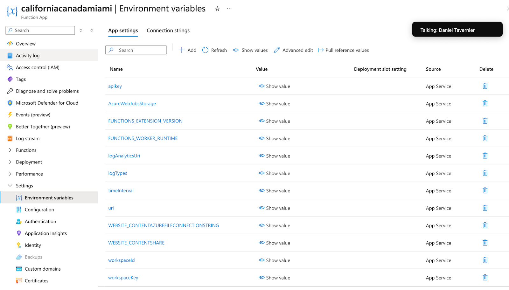Screen dimensions: 509x290
Task: Click Pull reference values
Action: click(344, 50)
